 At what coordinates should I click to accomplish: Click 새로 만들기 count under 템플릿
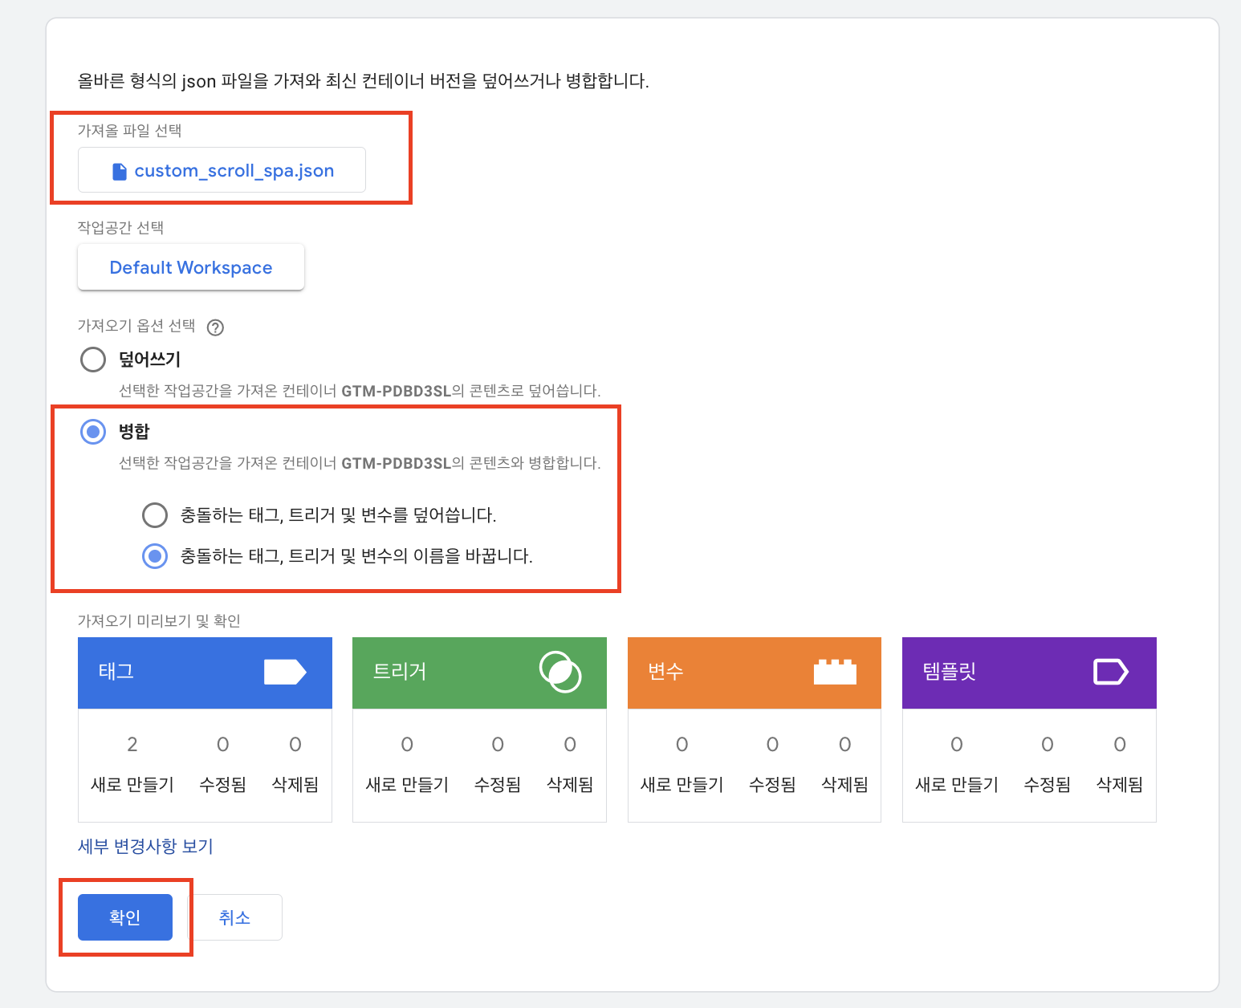(x=957, y=745)
